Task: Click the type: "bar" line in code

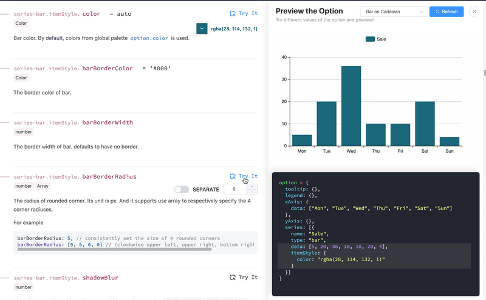Action: point(309,240)
